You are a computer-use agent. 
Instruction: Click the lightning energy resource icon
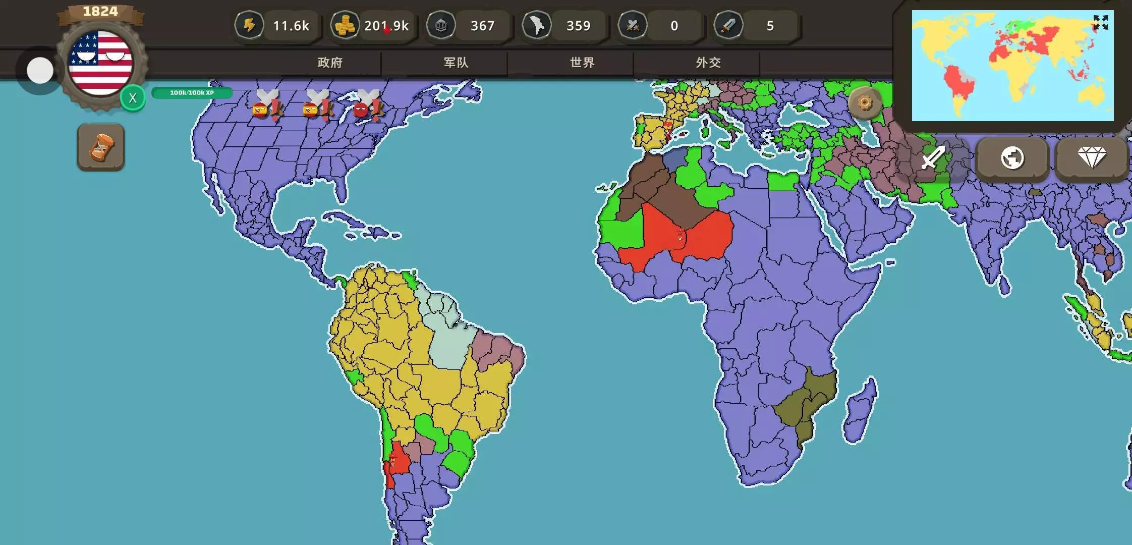coord(249,25)
